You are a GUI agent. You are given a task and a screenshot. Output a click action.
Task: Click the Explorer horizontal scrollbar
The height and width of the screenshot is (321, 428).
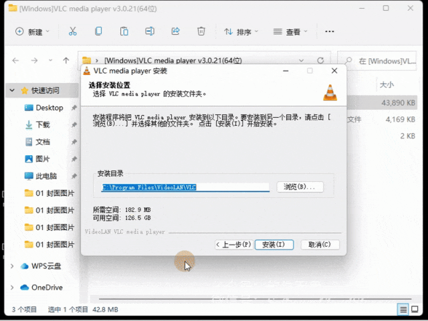tap(255, 299)
